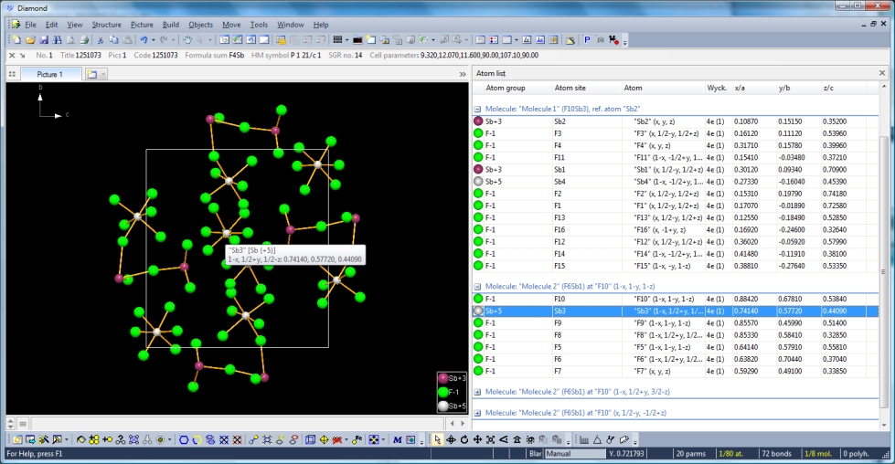Collapse the Molecule 1 (F10Sb3) group
Screen dimensions: 895x464
click(x=477, y=109)
